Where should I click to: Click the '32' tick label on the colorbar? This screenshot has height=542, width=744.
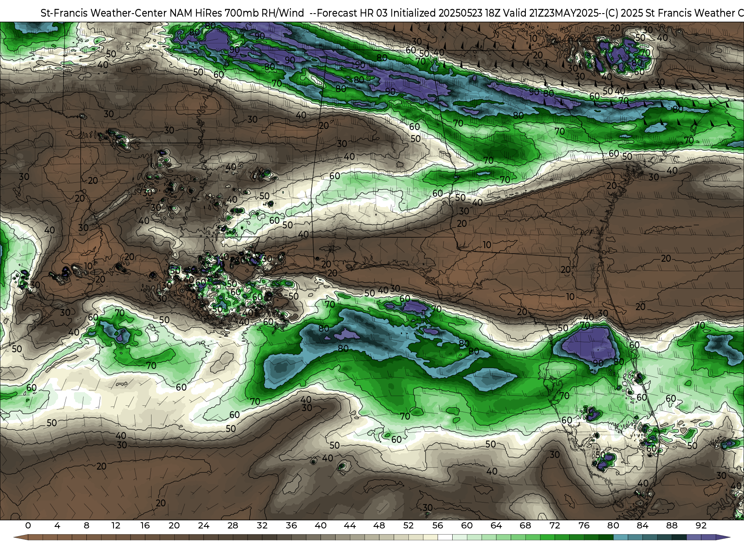pyautogui.click(x=262, y=525)
